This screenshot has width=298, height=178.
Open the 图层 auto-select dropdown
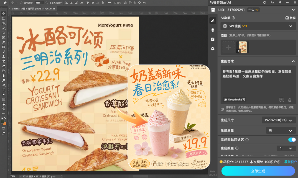40,3
